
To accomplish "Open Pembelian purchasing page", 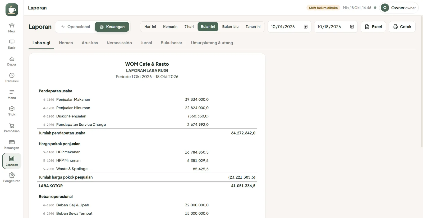I will coord(12,128).
